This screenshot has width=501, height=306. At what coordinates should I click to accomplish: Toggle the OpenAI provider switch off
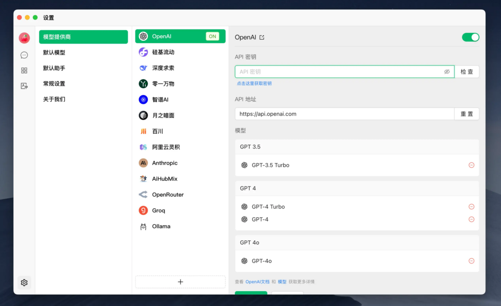click(x=470, y=37)
